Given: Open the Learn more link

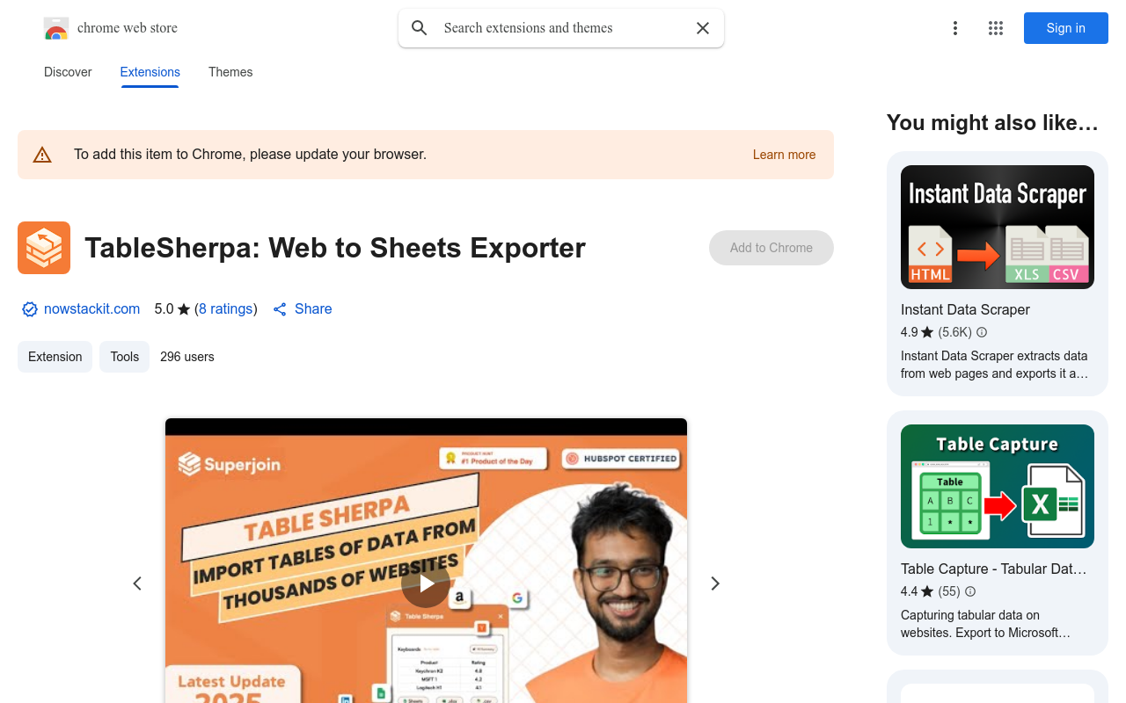Looking at the screenshot, I should [x=784, y=155].
